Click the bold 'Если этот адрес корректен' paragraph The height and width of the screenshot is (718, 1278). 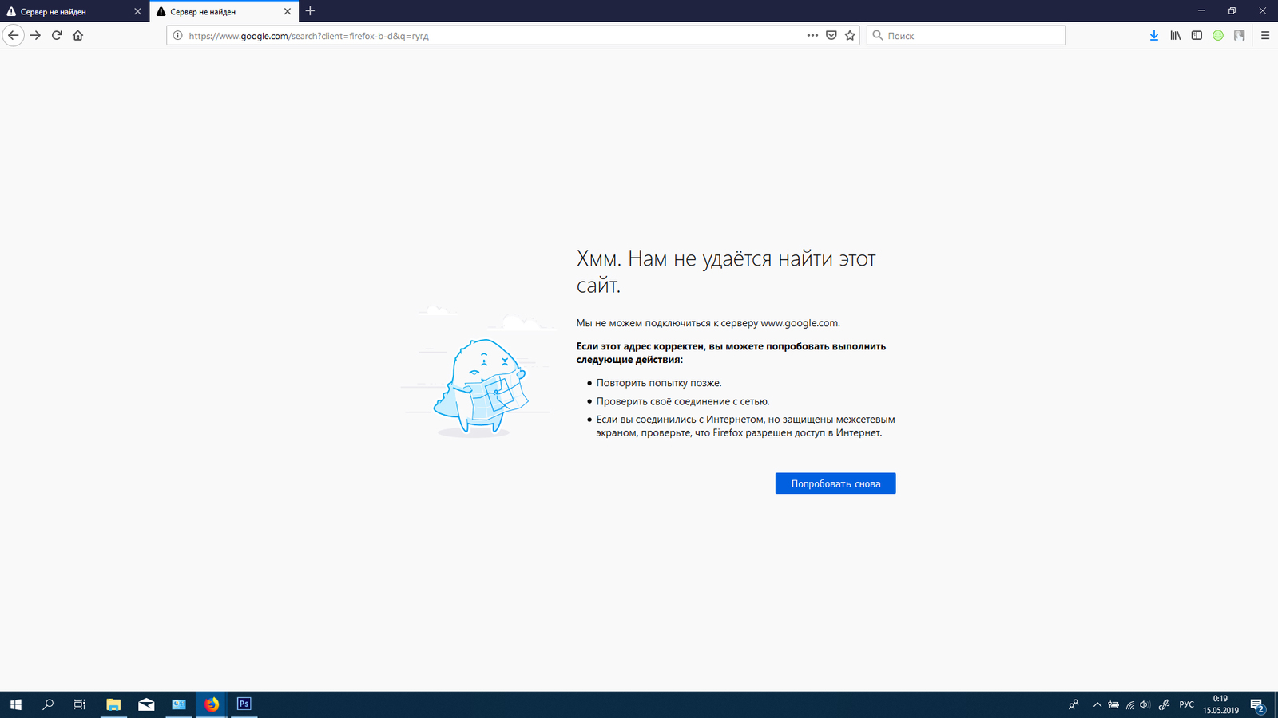pos(731,353)
